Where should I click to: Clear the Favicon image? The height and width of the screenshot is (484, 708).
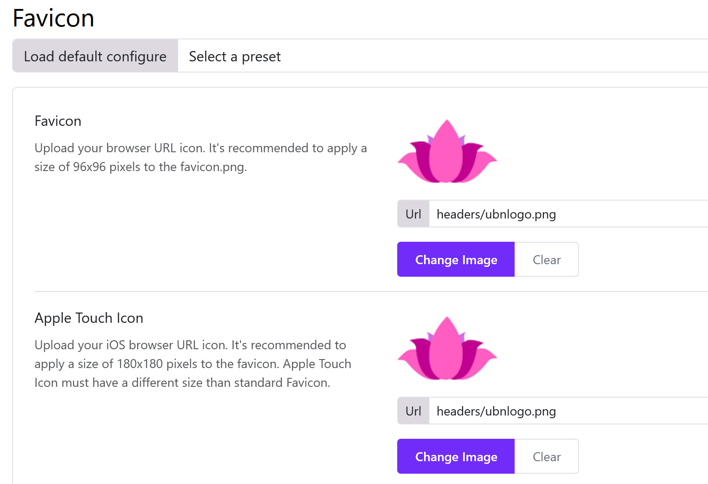point(546,259)
